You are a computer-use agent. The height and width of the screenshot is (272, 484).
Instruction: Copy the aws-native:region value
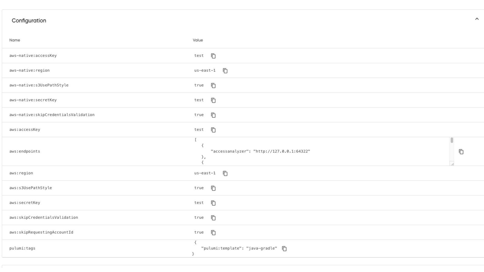point(225,71)
